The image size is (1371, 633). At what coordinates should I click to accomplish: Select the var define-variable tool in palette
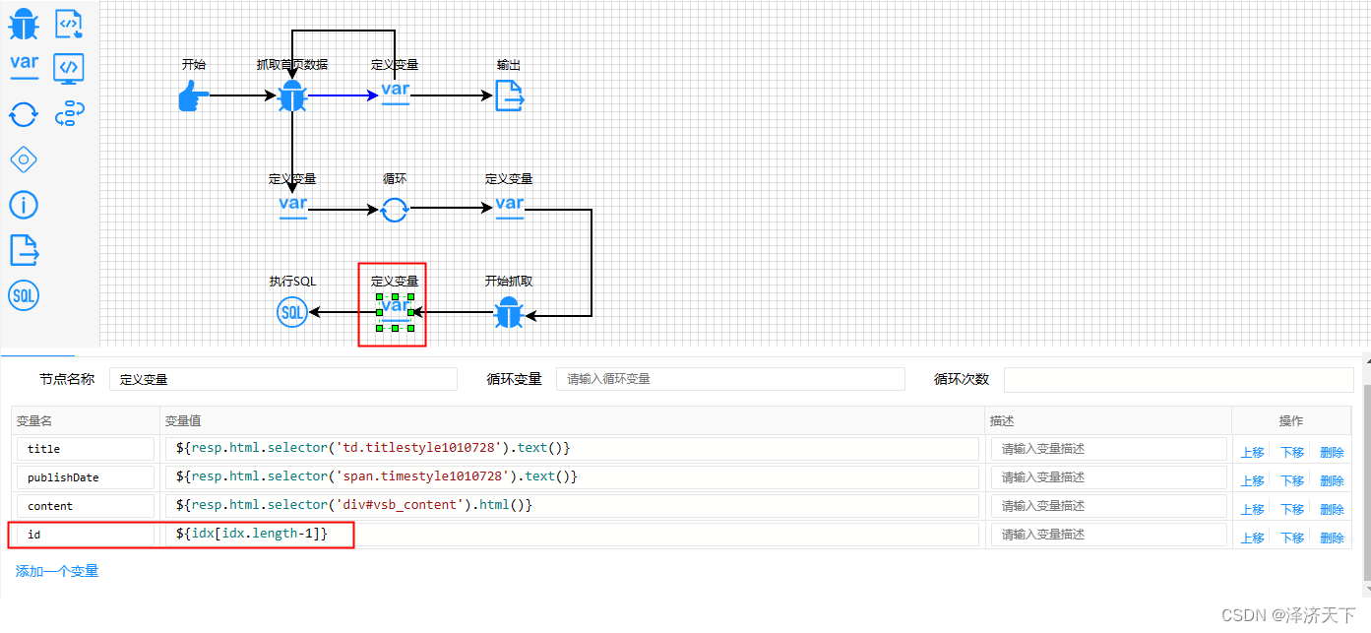click(x=24, y=68)
